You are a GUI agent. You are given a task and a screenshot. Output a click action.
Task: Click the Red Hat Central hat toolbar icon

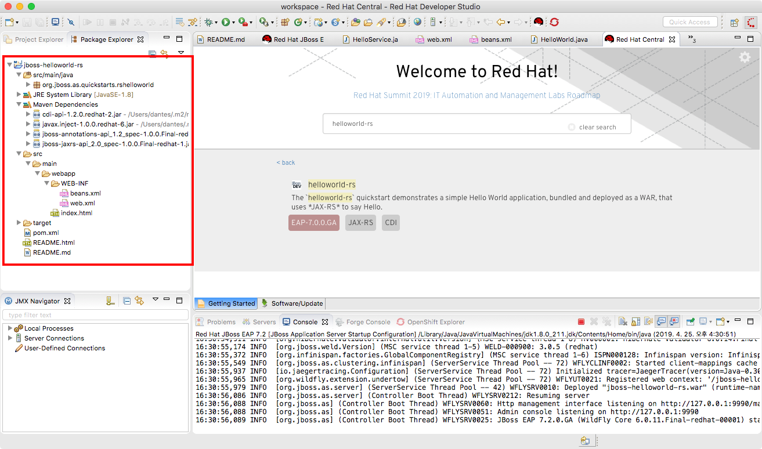point(539,22)
